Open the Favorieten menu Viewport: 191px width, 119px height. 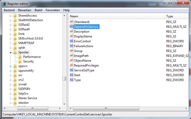pyautogui.click(x=53, y=10)
